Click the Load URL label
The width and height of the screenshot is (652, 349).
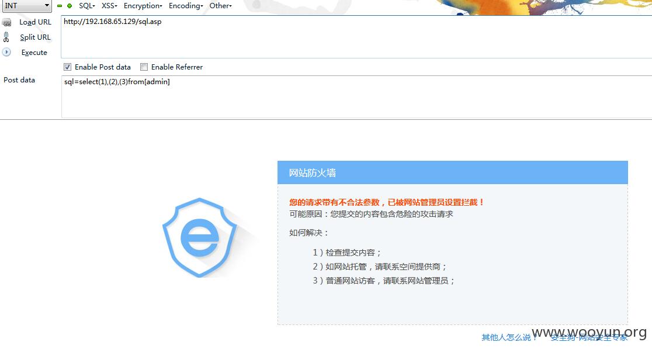point(35,22)
